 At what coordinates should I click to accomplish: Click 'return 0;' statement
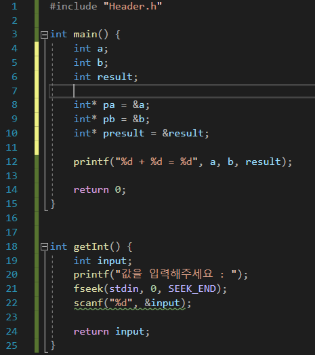pos(100,190)
